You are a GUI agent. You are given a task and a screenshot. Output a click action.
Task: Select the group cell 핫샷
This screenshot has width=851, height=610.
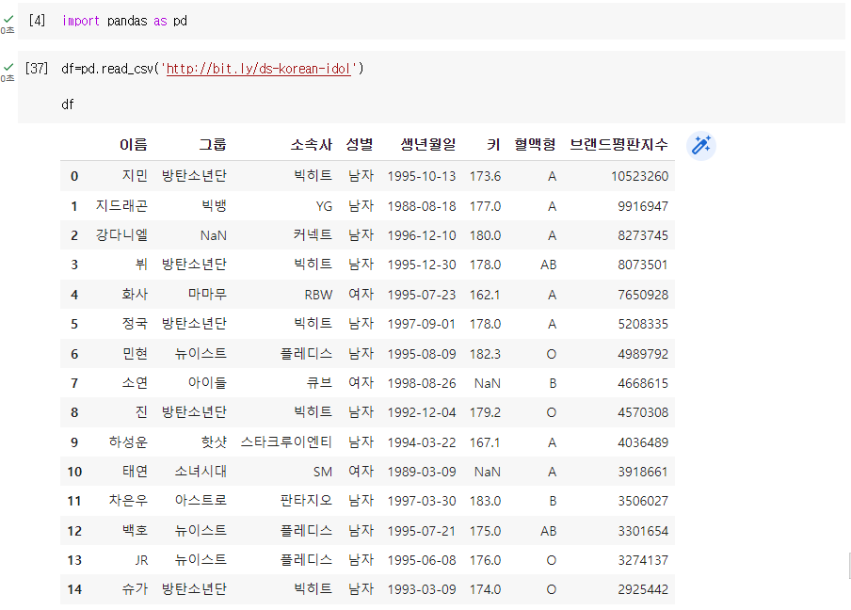pos(214,441)
